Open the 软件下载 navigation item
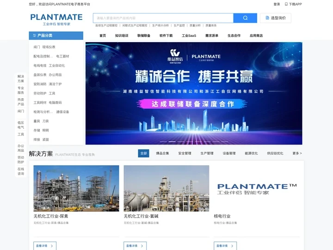Viewport: 333px width, 250px height. tap(166, 36)
